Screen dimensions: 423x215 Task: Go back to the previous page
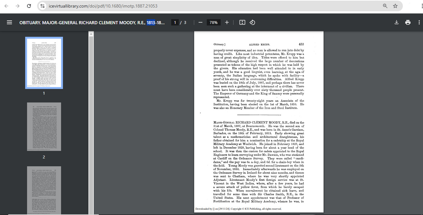pyautogui.click(x=7, y=6)
